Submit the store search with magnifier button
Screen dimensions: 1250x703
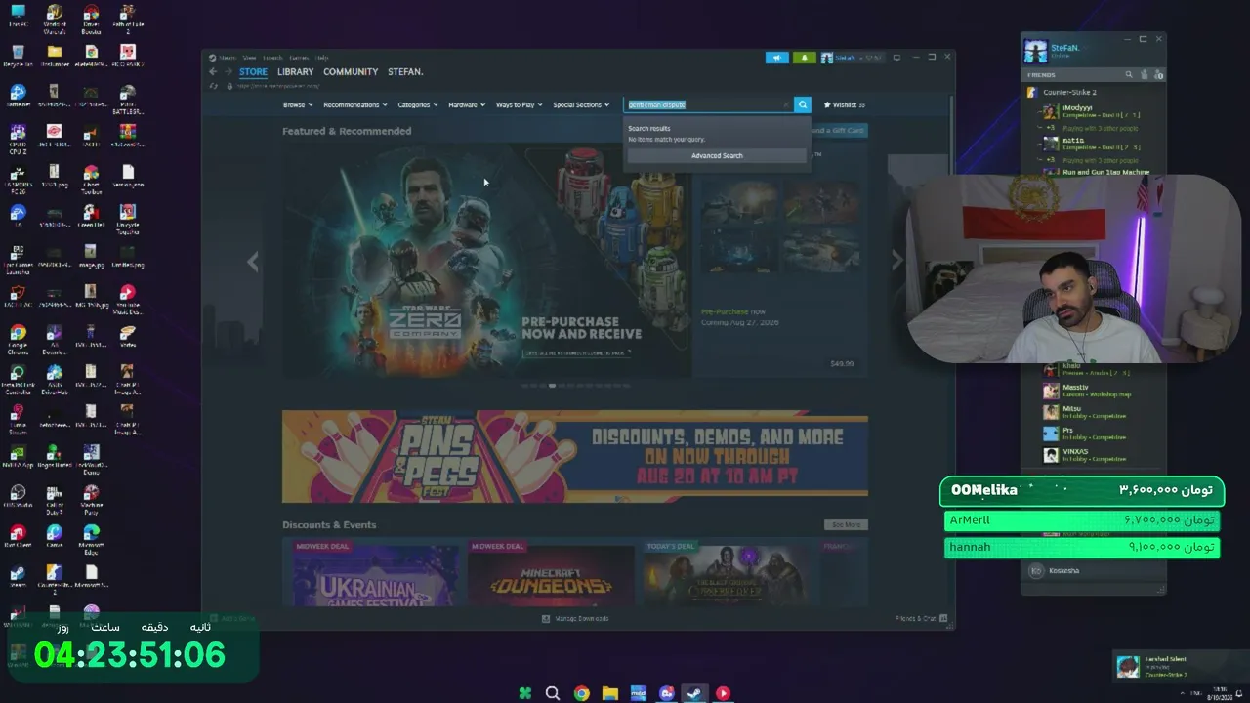[803, 104]
